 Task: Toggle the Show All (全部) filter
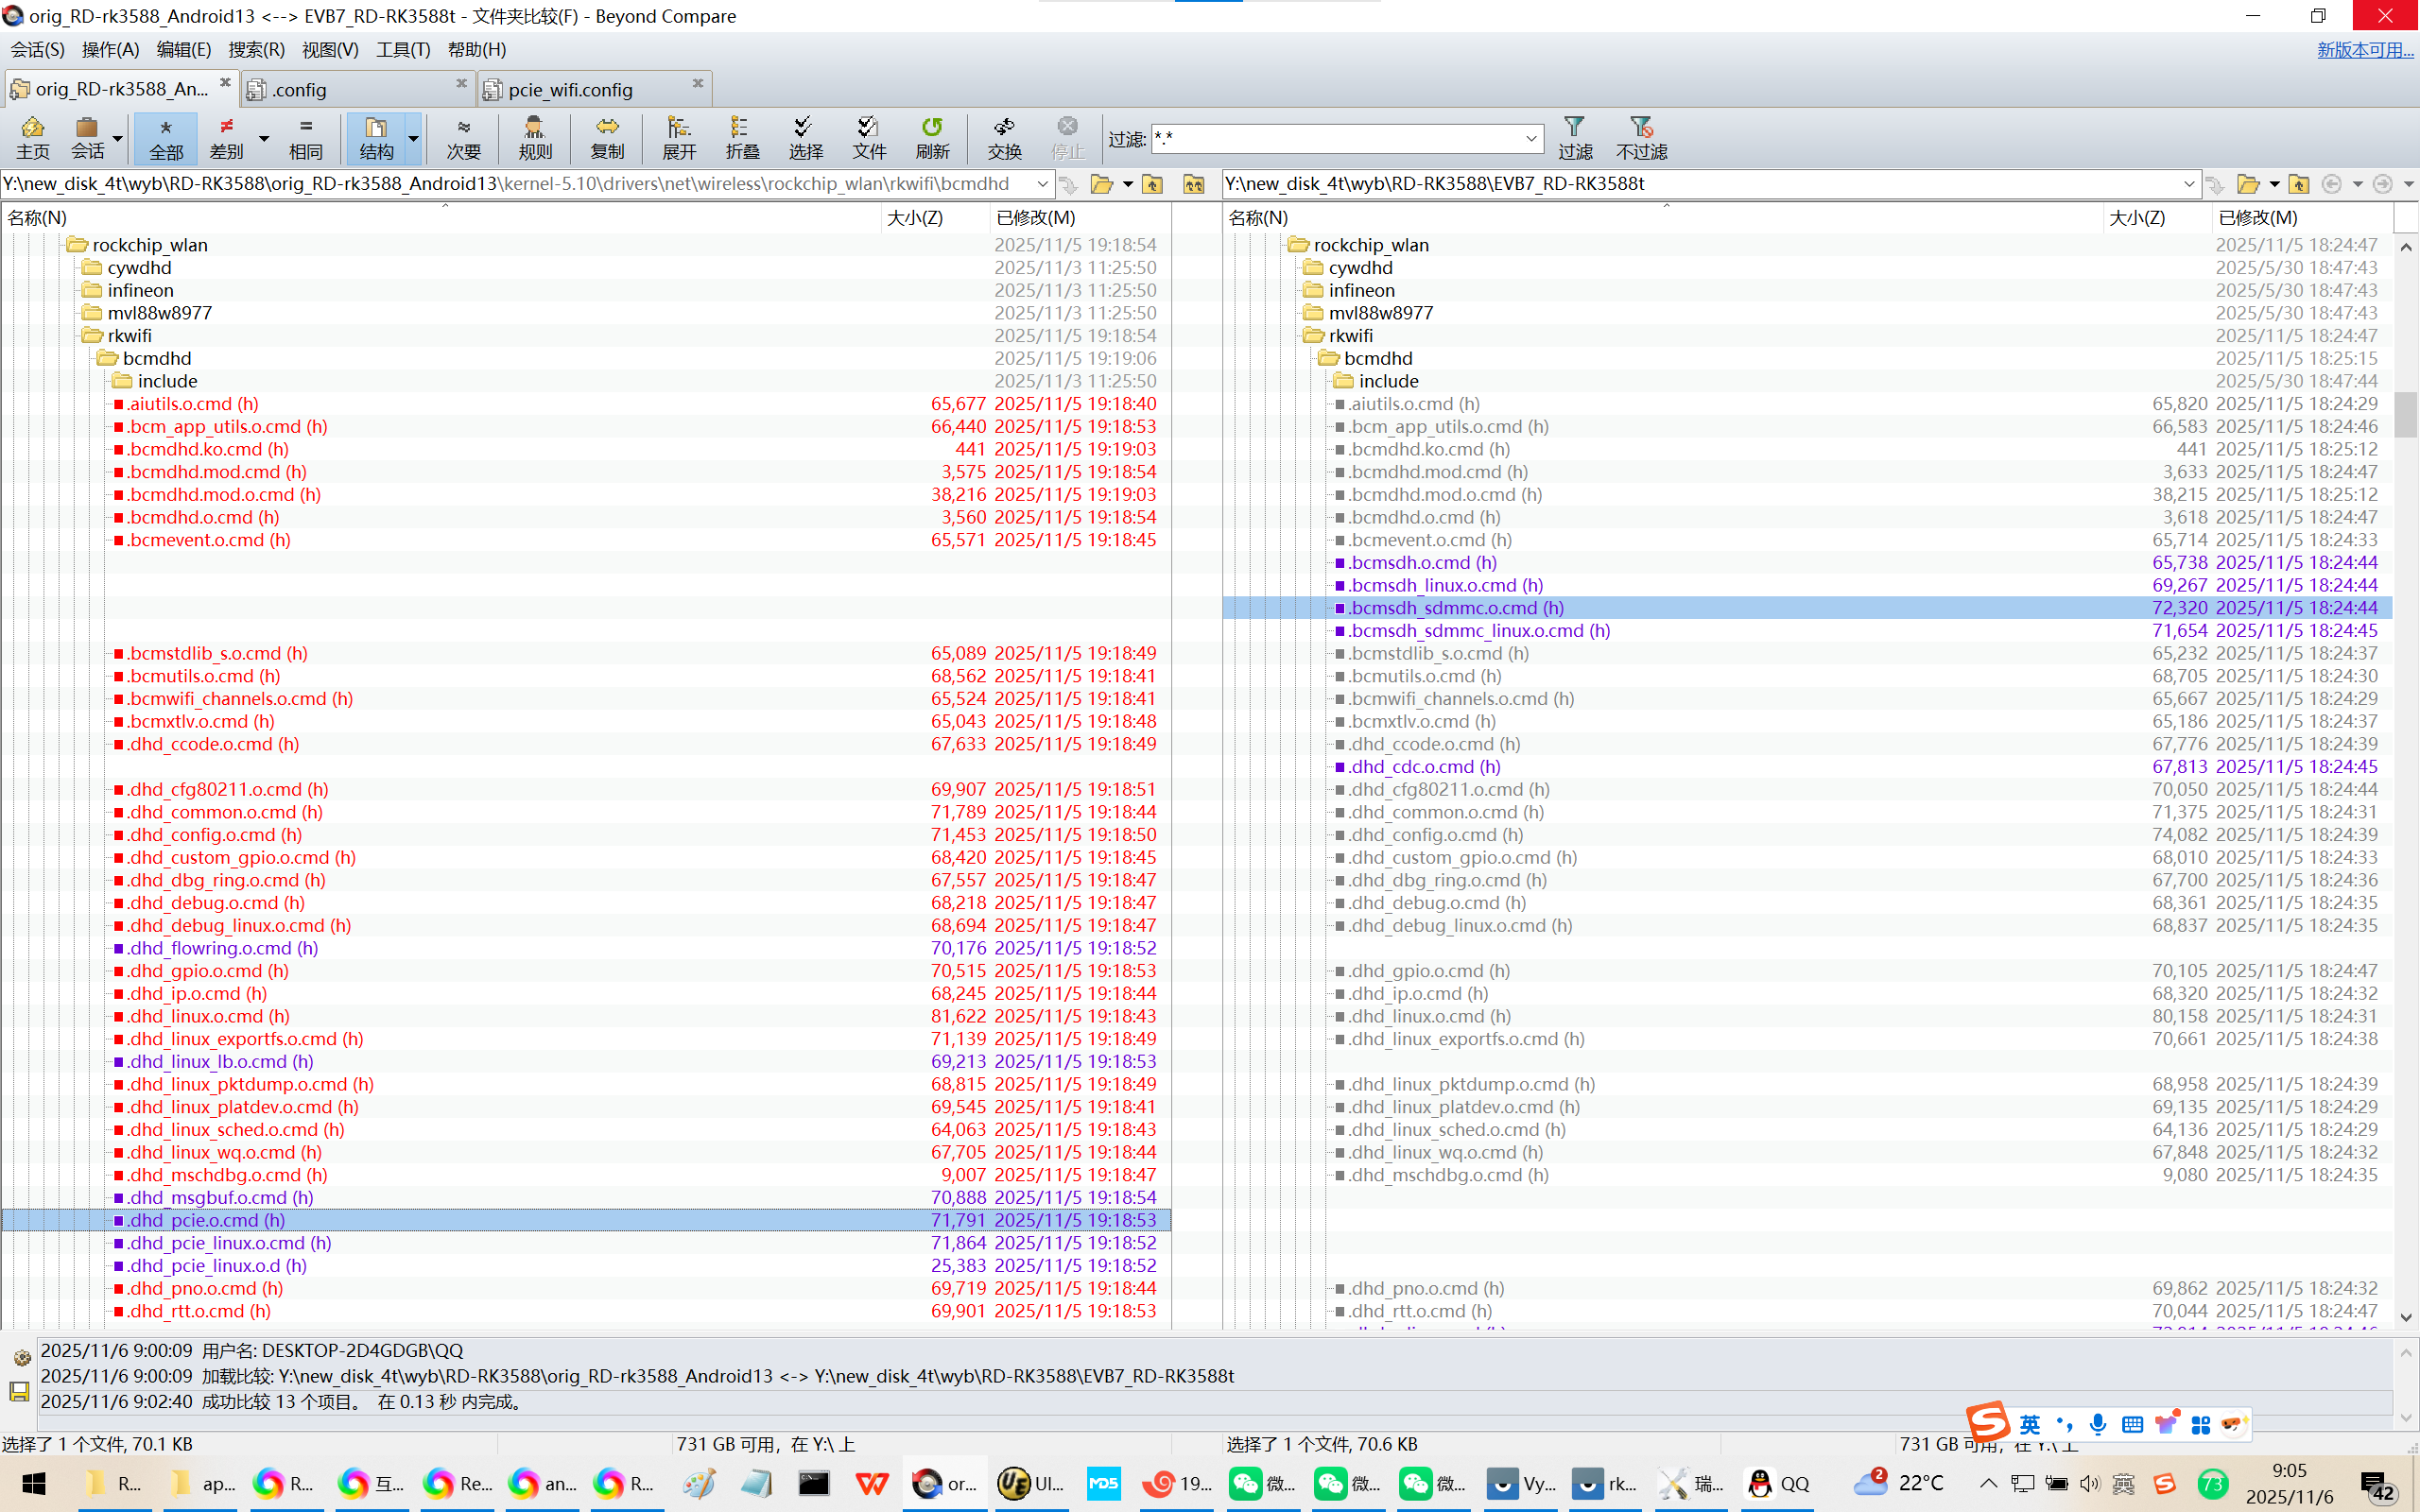click(166, 137)
